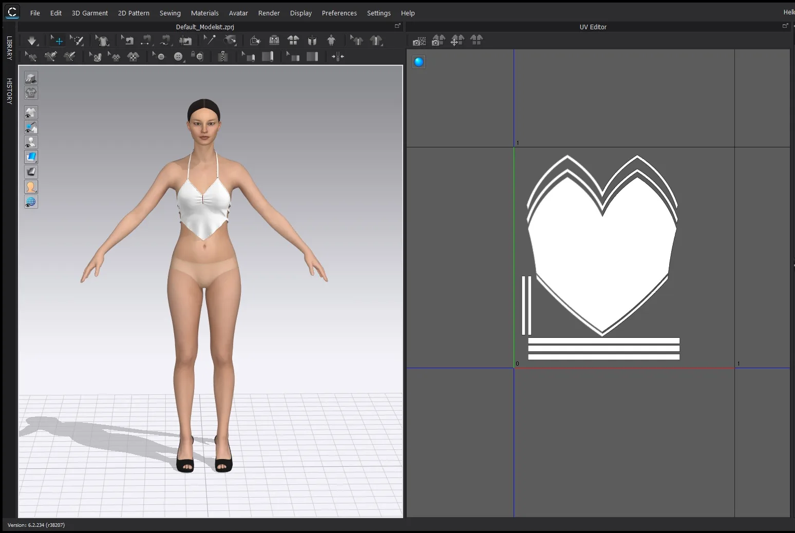Open the 2D Pattern menu

(x=134, y=13)
